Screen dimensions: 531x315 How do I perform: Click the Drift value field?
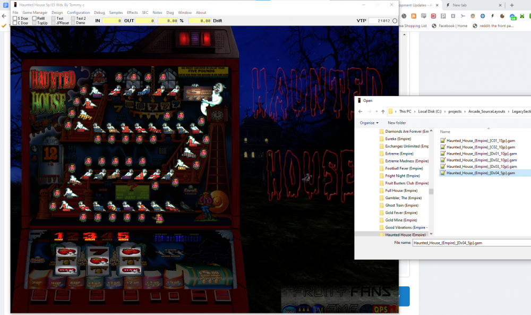click(200, 21)
